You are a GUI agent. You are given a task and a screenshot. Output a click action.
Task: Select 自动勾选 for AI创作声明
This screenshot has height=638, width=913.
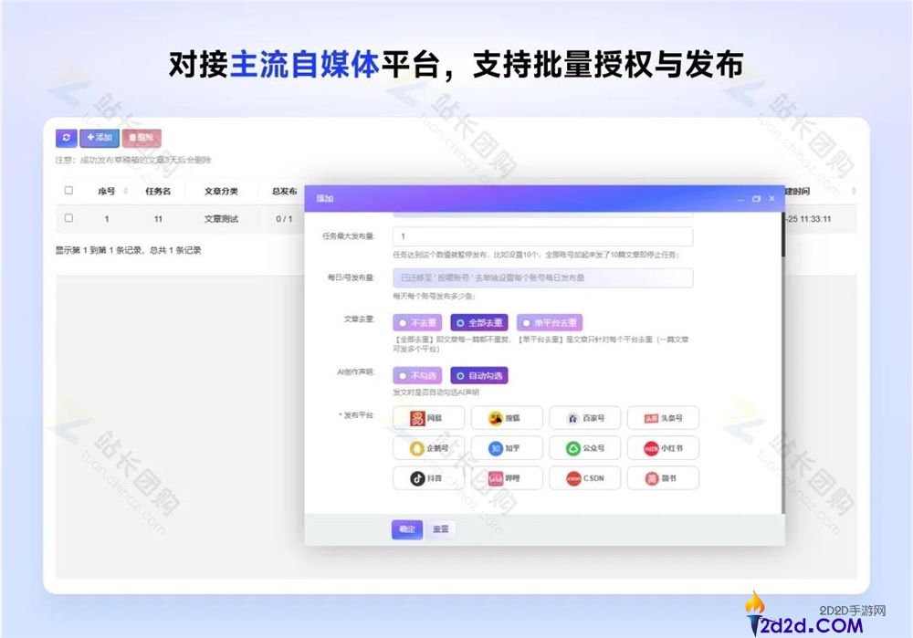click(x=479, y=375)
